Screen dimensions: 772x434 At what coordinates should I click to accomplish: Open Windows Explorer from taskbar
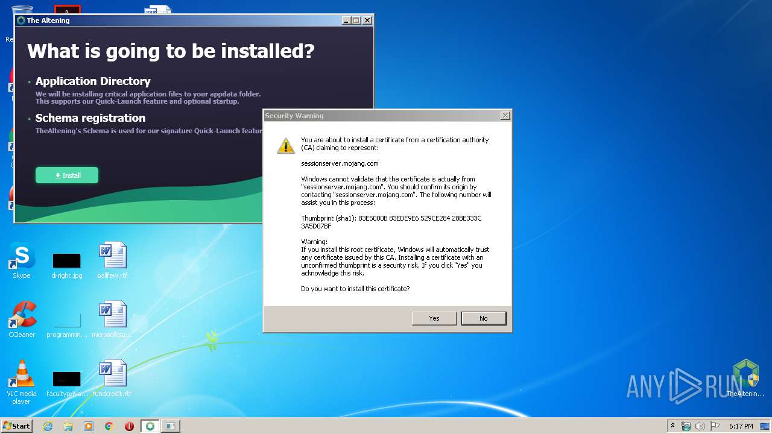tap(68, 426)
